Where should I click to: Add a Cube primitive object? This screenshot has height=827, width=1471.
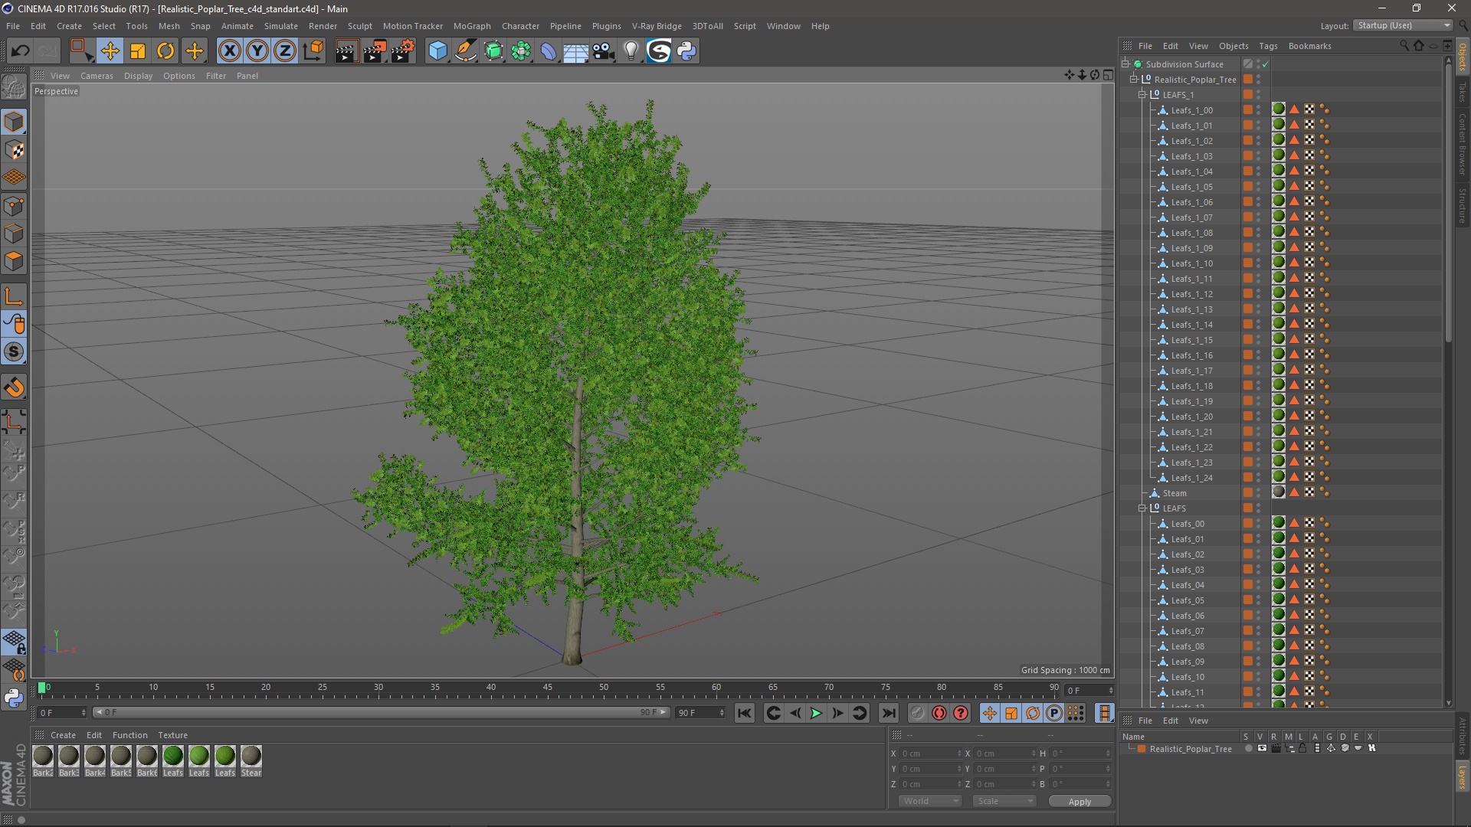tap(437, 51)
